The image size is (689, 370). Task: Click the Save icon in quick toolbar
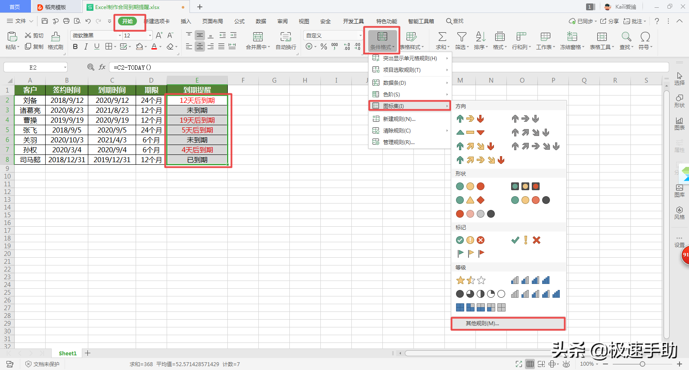pos(45,21)
